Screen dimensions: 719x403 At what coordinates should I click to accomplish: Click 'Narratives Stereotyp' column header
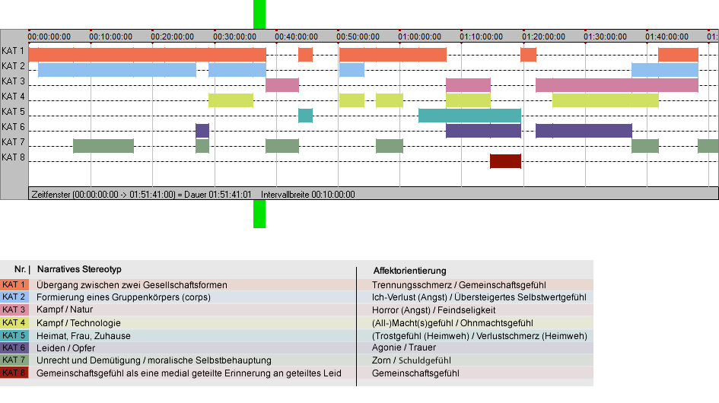point(79,269)
